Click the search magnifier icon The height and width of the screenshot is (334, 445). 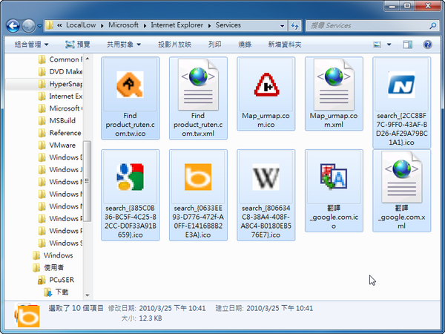pyautogui.click(x=432, y=26)
